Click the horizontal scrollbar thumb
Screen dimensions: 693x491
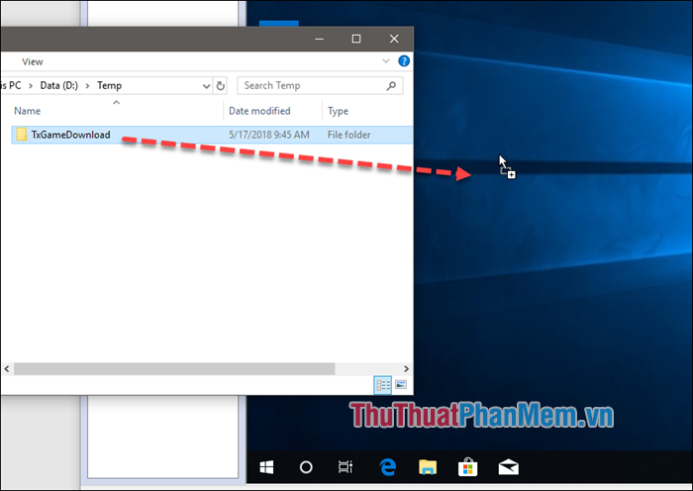pyautogui.click(x=174, y=368)
